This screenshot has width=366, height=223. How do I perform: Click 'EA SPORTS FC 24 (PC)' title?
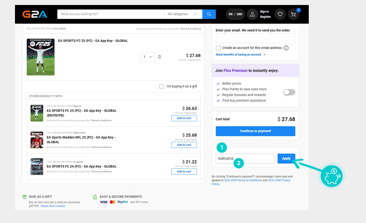(82, 167)
